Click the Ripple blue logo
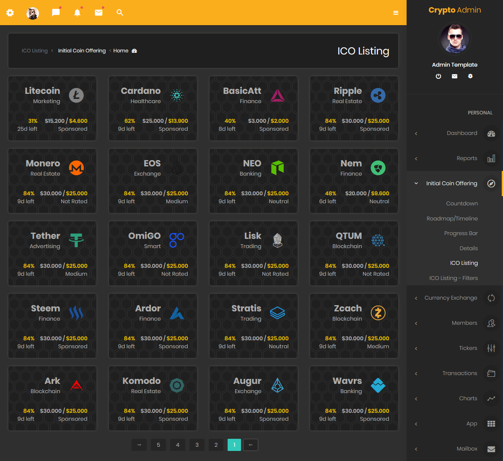 (x=378, y=96)
